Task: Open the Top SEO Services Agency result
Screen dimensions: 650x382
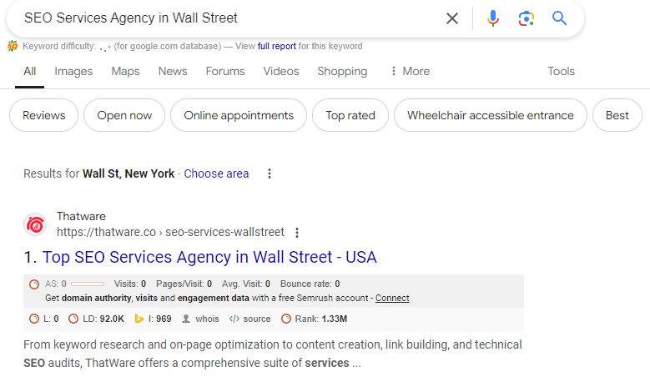Action: 209,257
